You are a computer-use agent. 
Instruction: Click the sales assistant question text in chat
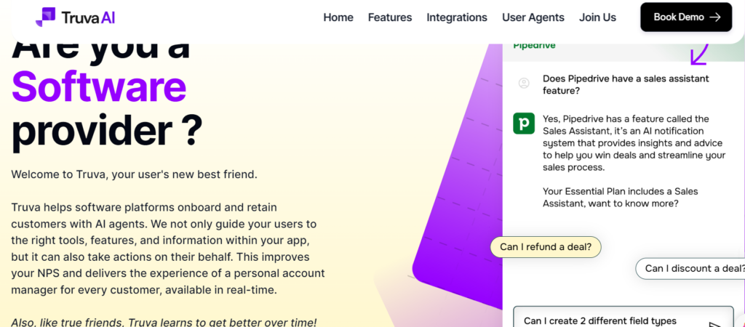[626, 84]
